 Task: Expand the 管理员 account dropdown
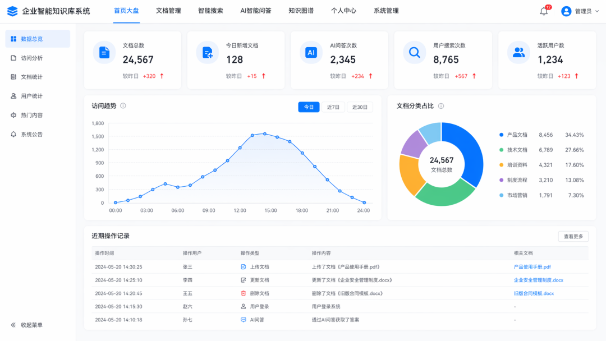tap(580, 11)
